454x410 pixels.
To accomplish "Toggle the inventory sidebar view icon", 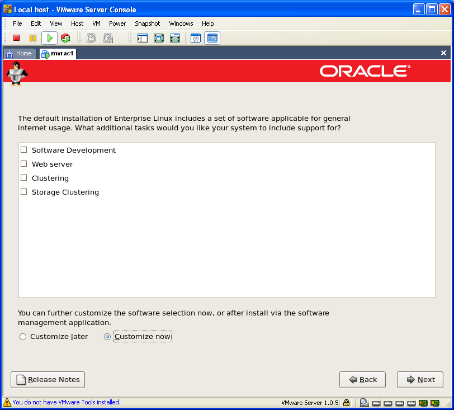I will point(143,38).
